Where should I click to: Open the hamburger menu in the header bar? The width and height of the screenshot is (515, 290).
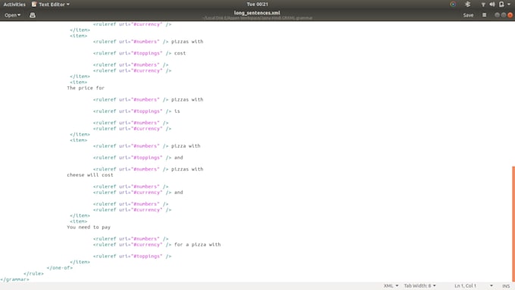[x=484, y=15]
